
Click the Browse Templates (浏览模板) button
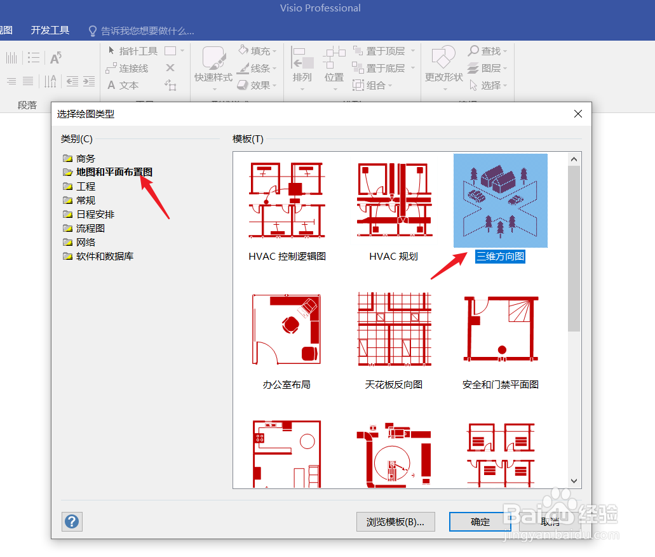click(395, 522)
